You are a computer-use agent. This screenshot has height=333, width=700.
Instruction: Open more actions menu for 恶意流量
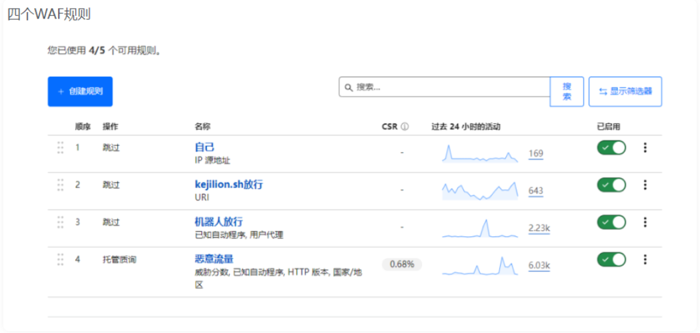tap(645, 259)
